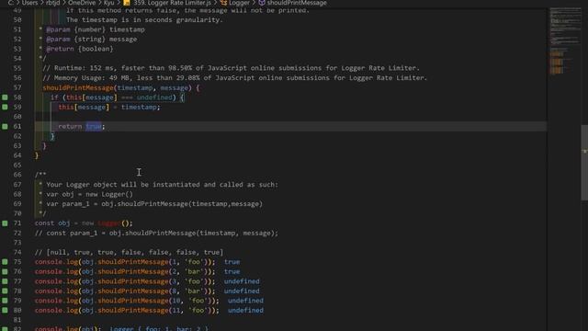Open the OneDrive breadcrumb segment

82,3
